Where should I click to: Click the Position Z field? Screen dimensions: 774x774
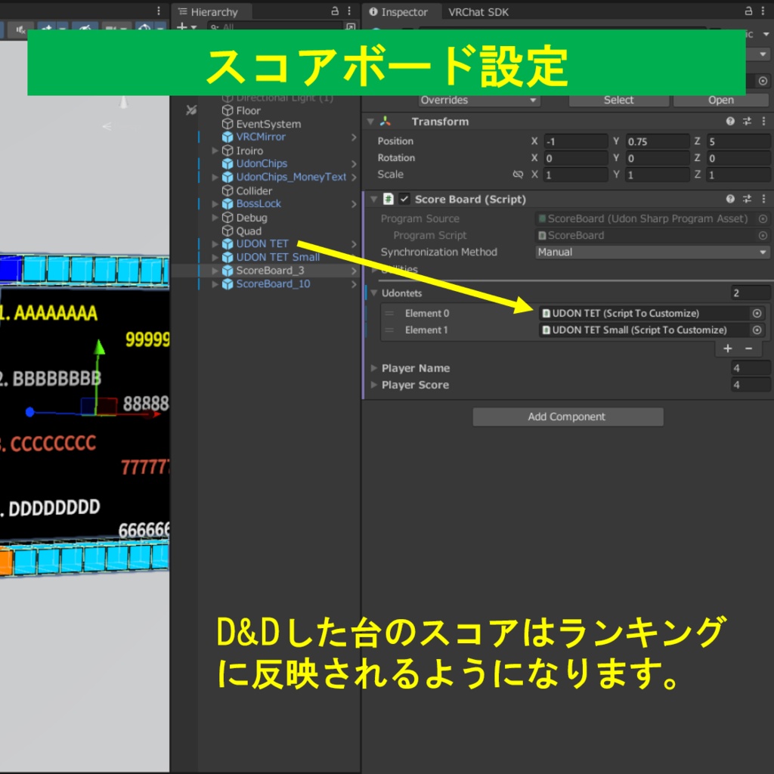[738, 141]
